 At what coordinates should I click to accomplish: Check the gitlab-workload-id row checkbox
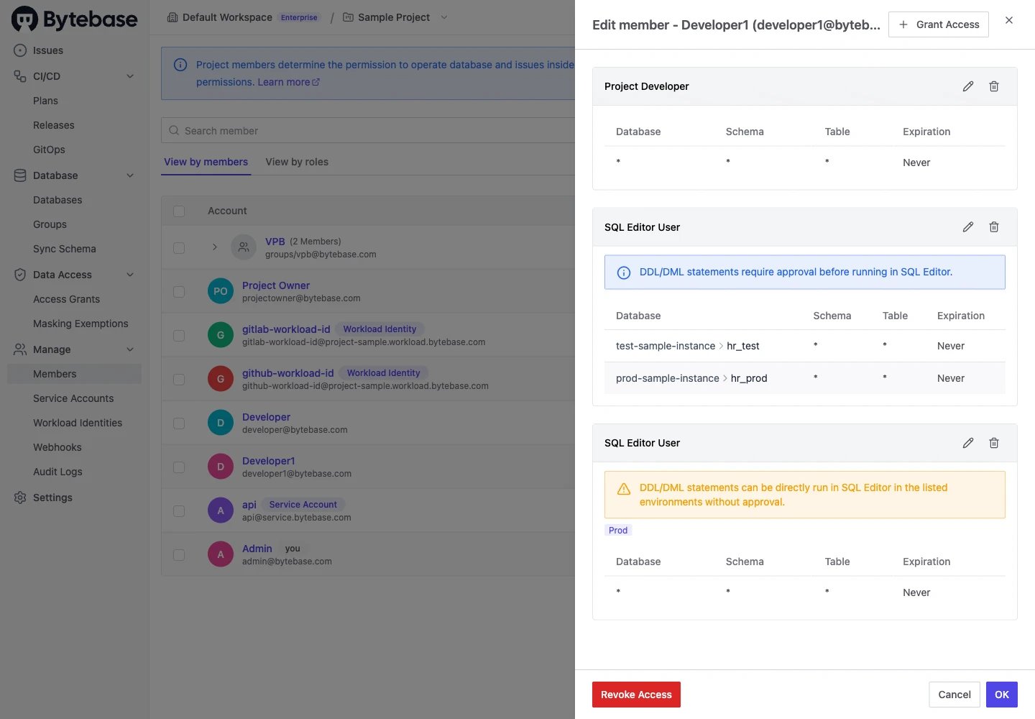[x=179, y=336]
